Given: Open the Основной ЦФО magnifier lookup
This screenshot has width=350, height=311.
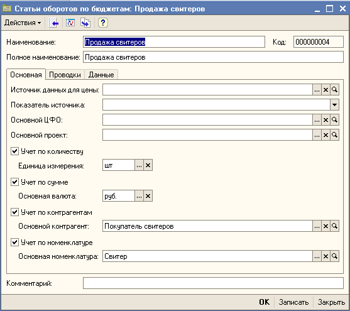Looking at the screenshot, I should click(334, 120).
